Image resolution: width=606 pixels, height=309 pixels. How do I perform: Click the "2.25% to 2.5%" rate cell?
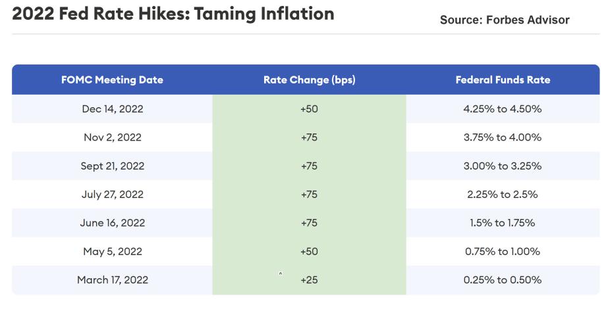[x=503, y=195]
